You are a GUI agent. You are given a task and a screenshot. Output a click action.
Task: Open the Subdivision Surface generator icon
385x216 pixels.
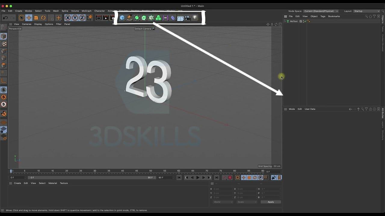[137, 18]
